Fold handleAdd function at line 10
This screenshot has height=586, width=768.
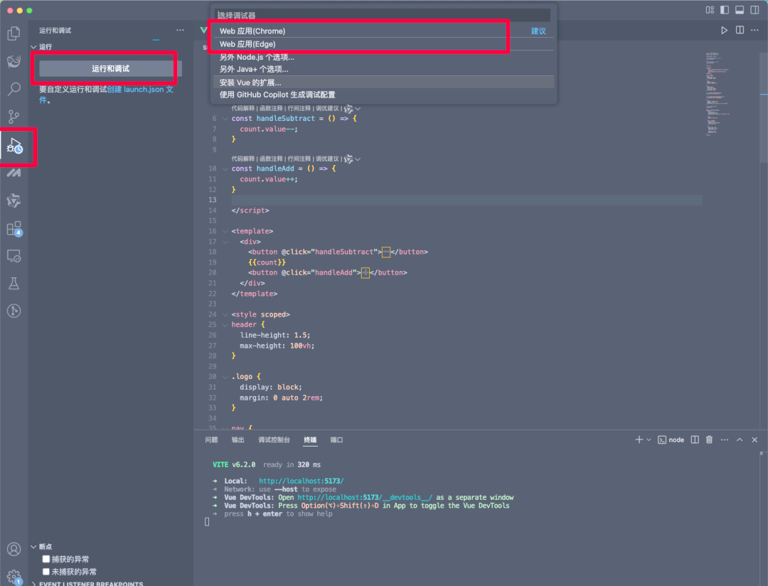(225, 169)
